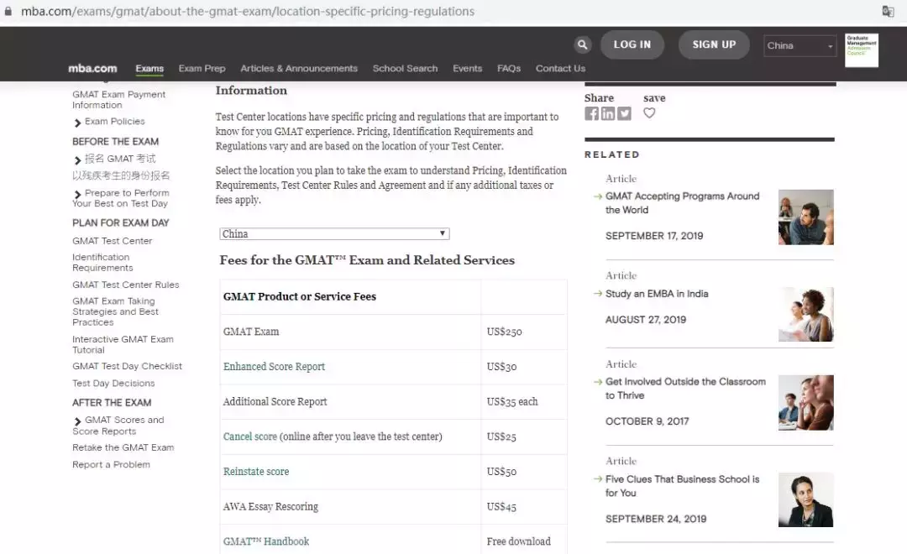Viewport: 907px width, 554px height.
Task: Open article Five Clues That Business School
Action: coord(683,486)
